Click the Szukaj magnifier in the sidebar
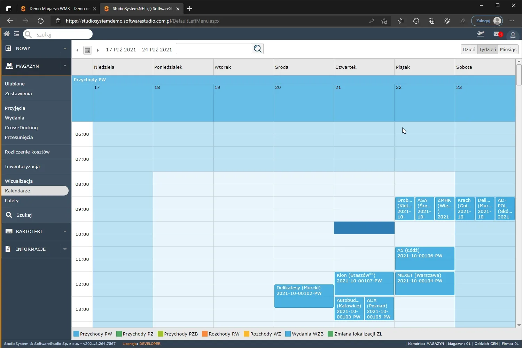The image size is (522, 348). (9, 215)
